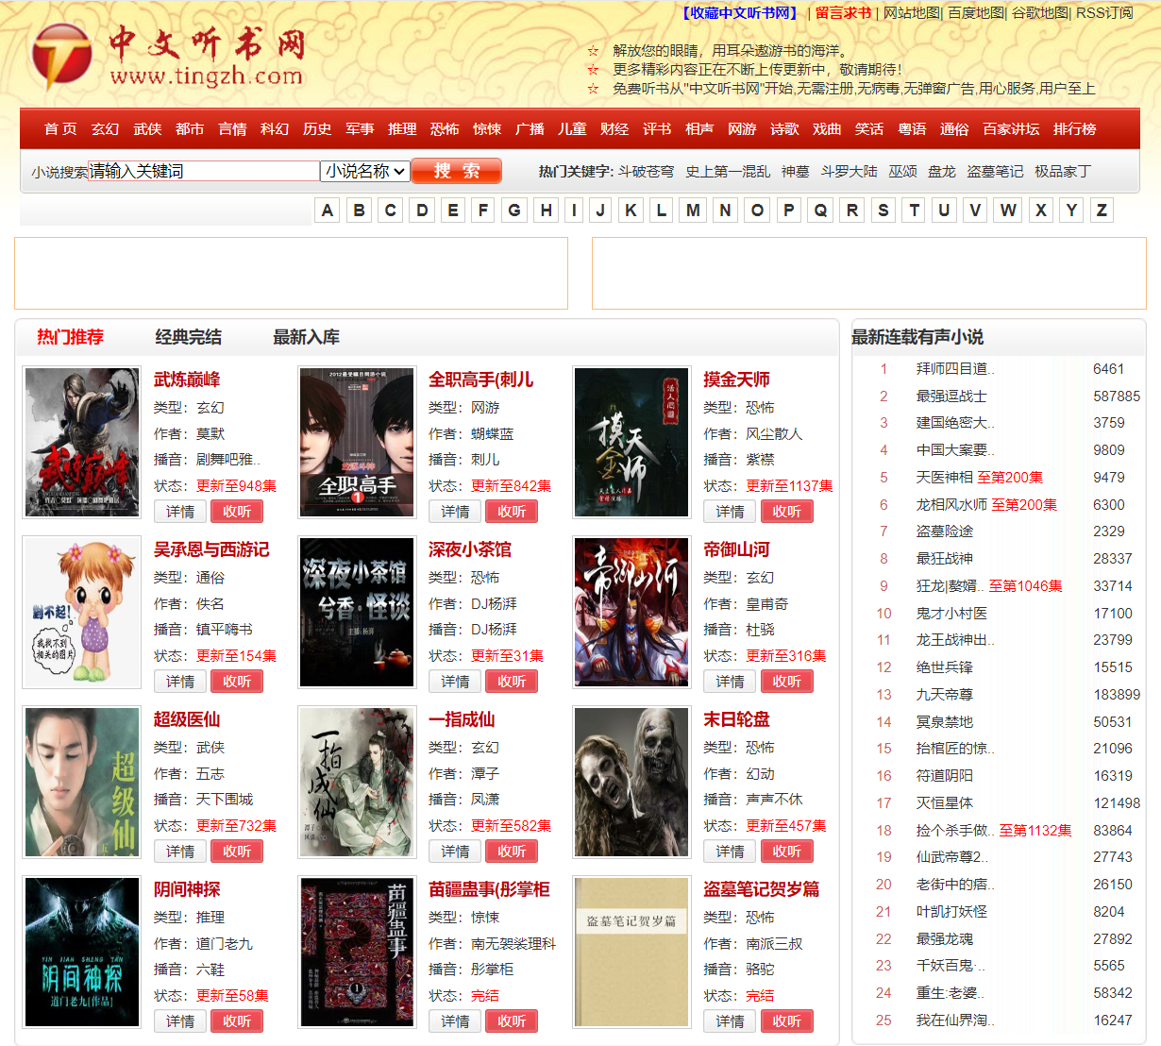Click the keyword search input field

click(203, 171)
